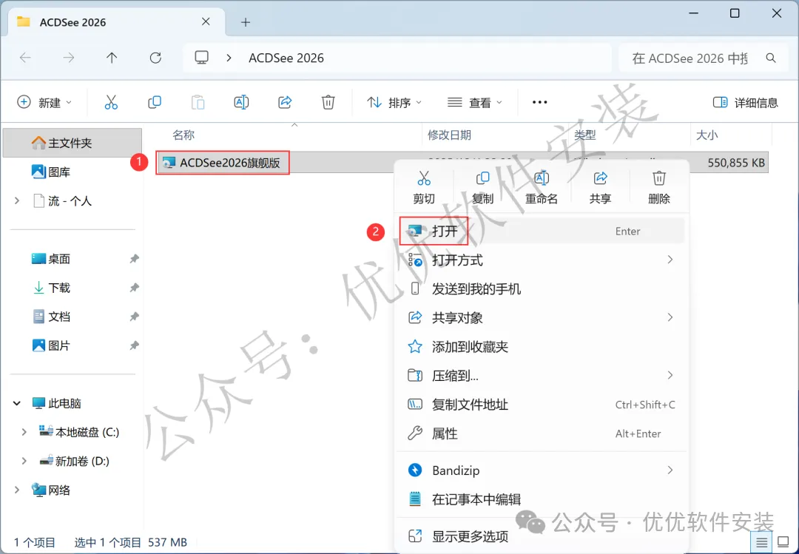Choose 共享 in the context menu
The image size is (799, 554).
pyautogui.click(x=600, y=187)
